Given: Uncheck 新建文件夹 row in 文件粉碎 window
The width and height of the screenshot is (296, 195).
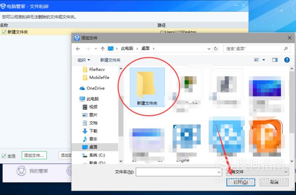Looking at the screenshot, I should pos(4,32).
